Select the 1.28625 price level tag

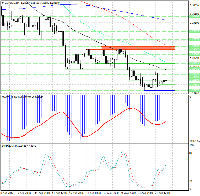(x=194, y=63)
